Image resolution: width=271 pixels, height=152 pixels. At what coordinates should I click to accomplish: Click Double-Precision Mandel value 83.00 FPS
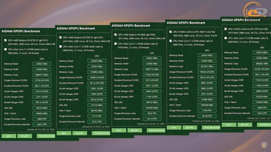point(207,116)
